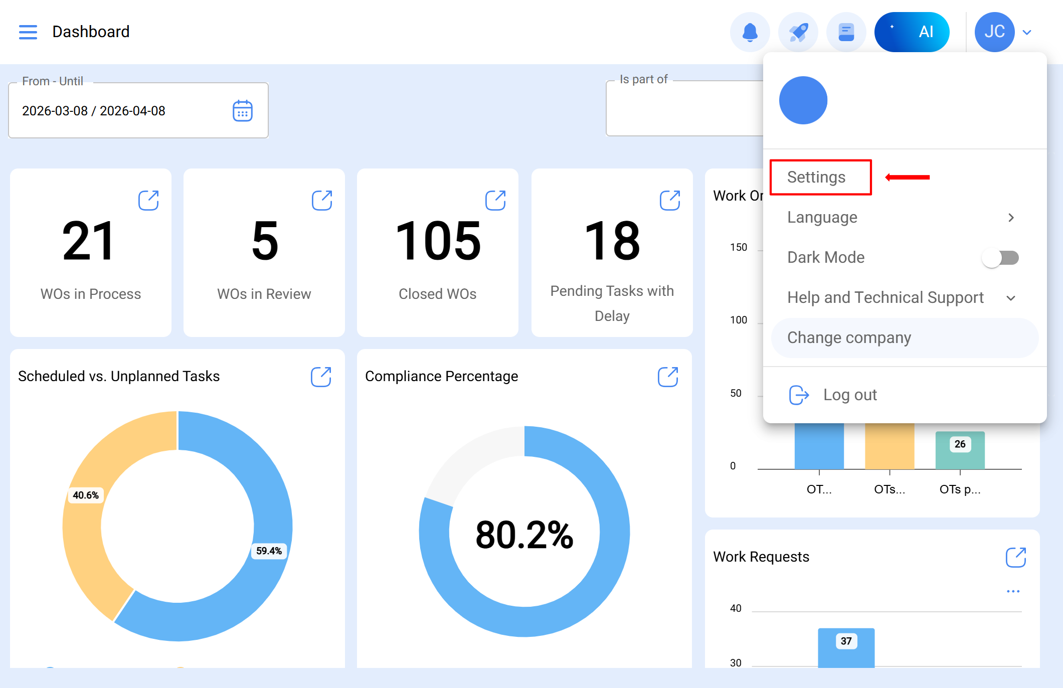Image resolution: width=1063 pixels, height=688 pixels.
Task: Click the Work Requests three-dot options
Action: [1013, 591]
